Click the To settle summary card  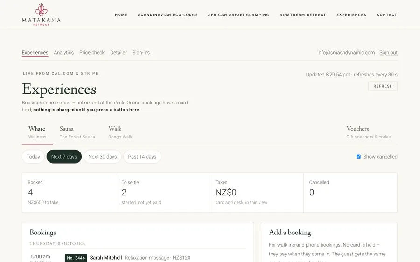[x=163, y=193]
